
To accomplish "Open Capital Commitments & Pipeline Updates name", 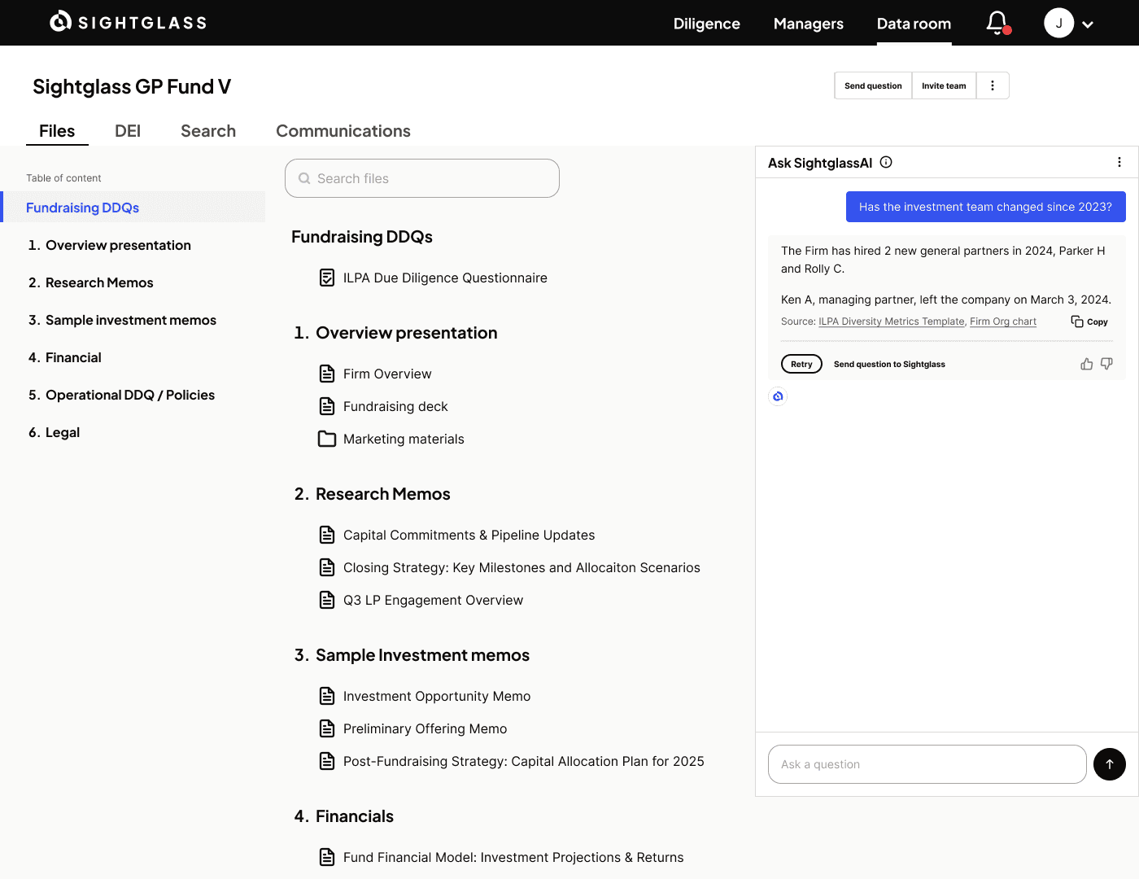I will coord(469,535).
